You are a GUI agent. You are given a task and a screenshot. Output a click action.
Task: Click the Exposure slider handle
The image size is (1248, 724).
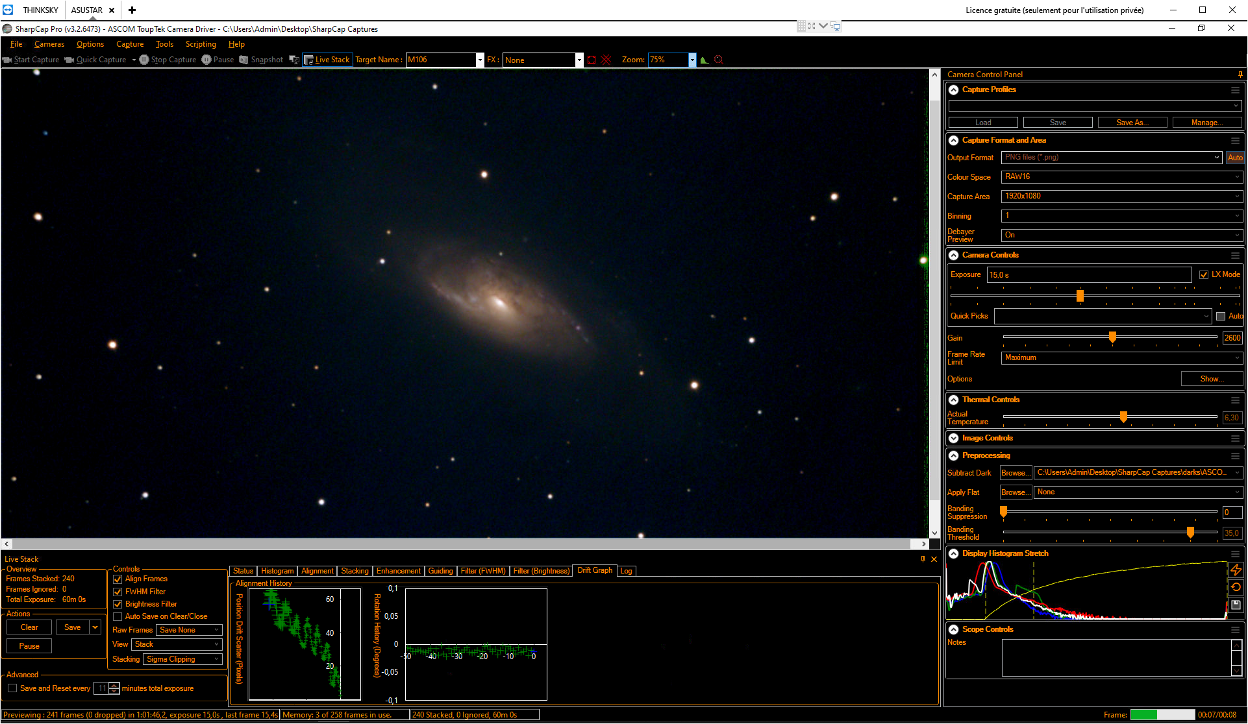click(1080, 296)
